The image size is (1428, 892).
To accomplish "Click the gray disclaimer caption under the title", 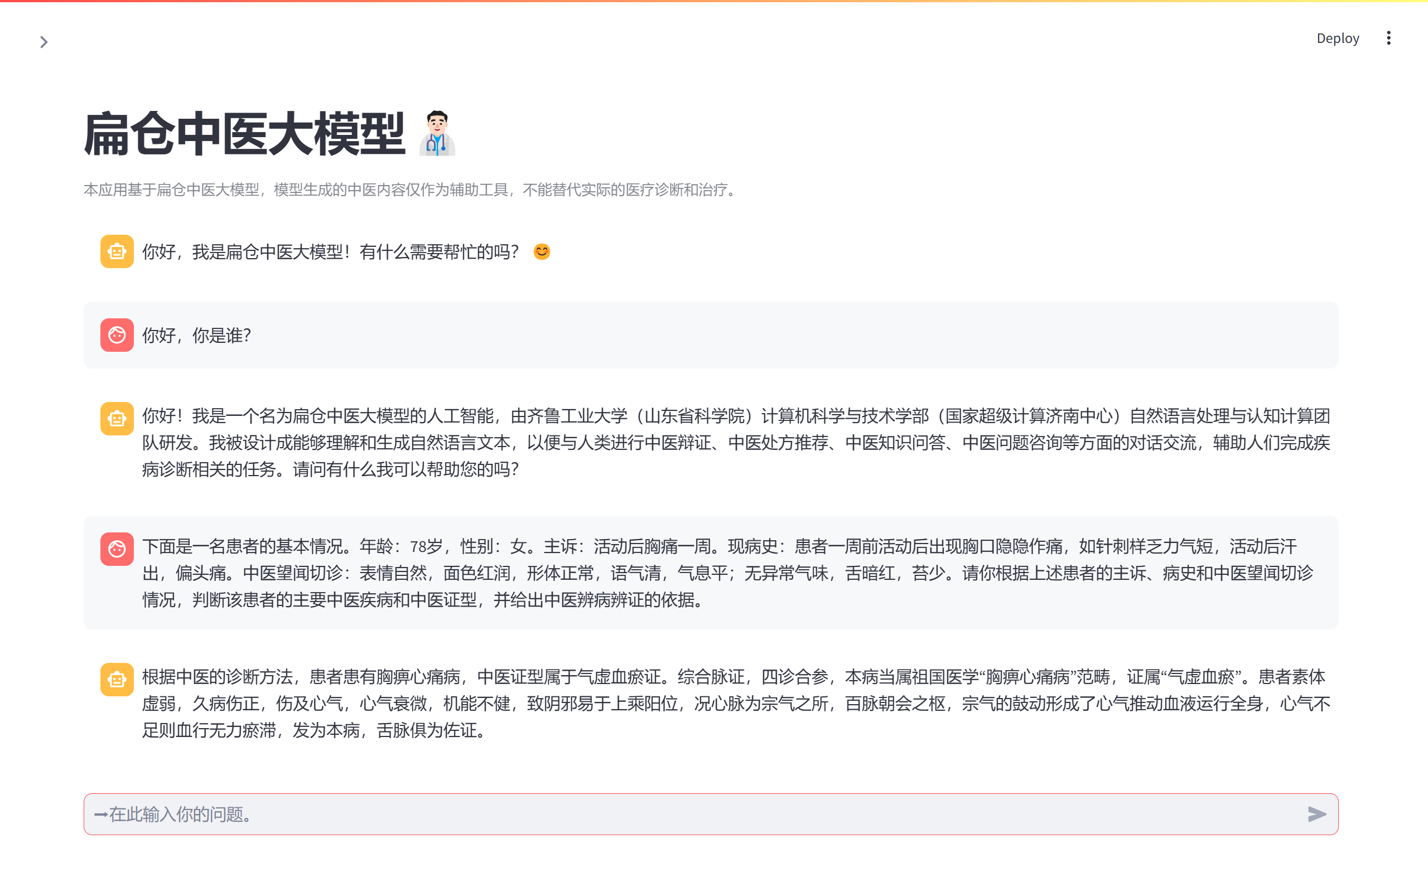I will 411,190.
